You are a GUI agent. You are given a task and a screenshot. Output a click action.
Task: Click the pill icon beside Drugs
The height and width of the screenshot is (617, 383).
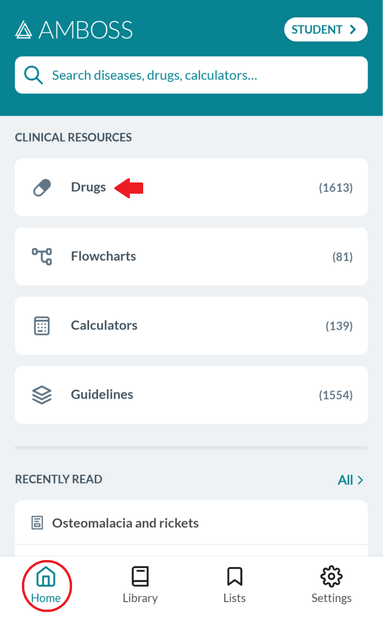point(42,187)
